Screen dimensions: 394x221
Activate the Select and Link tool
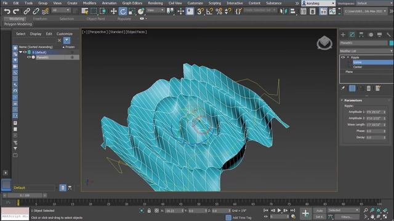point(27,11)
